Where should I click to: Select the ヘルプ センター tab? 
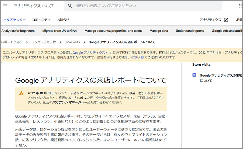coord(14,20)
